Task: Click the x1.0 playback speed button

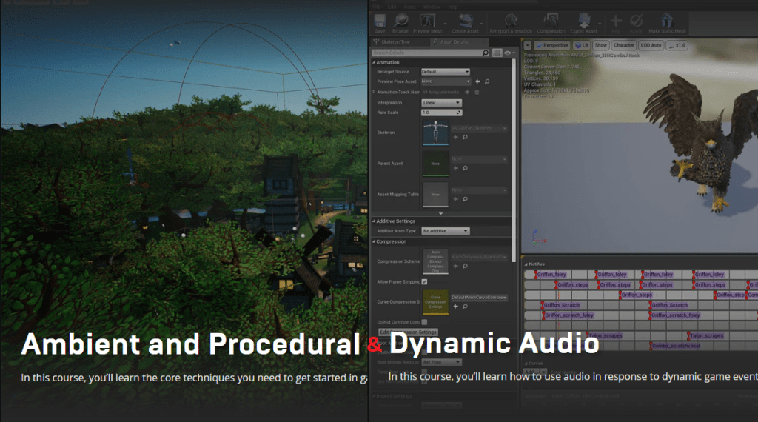Action: click(x=676, y=45)
